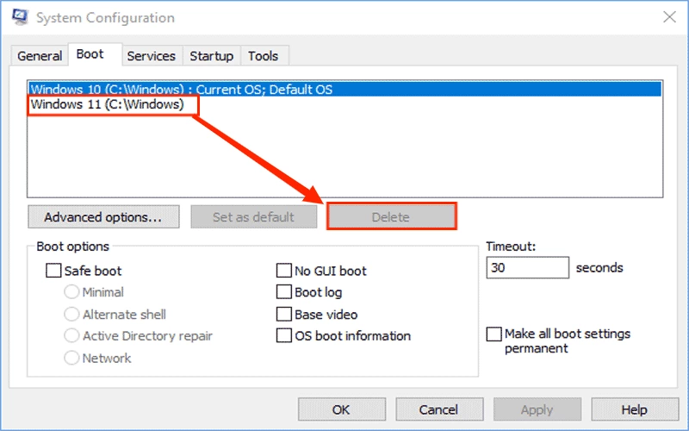Screen dimensions: 689x431
Task: Open the Tools tab
Action: pyautogui.click(x=263, y=56)
